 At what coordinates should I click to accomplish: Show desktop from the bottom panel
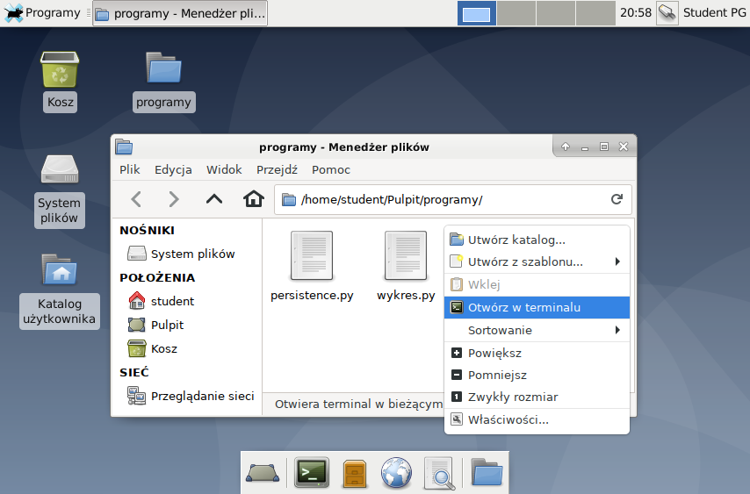coord(263,473)
